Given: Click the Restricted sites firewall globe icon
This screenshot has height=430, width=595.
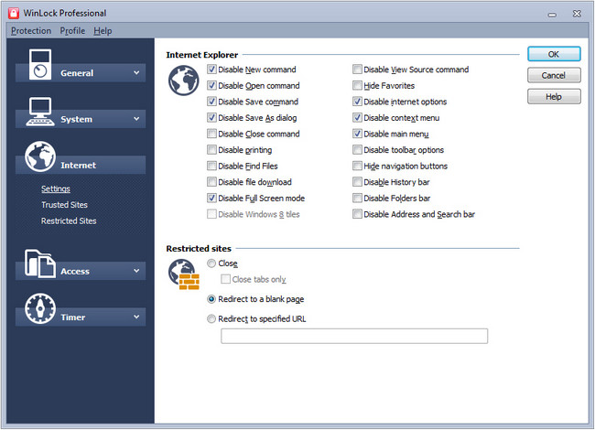Looking at the screenshot, I should [181, 273].
